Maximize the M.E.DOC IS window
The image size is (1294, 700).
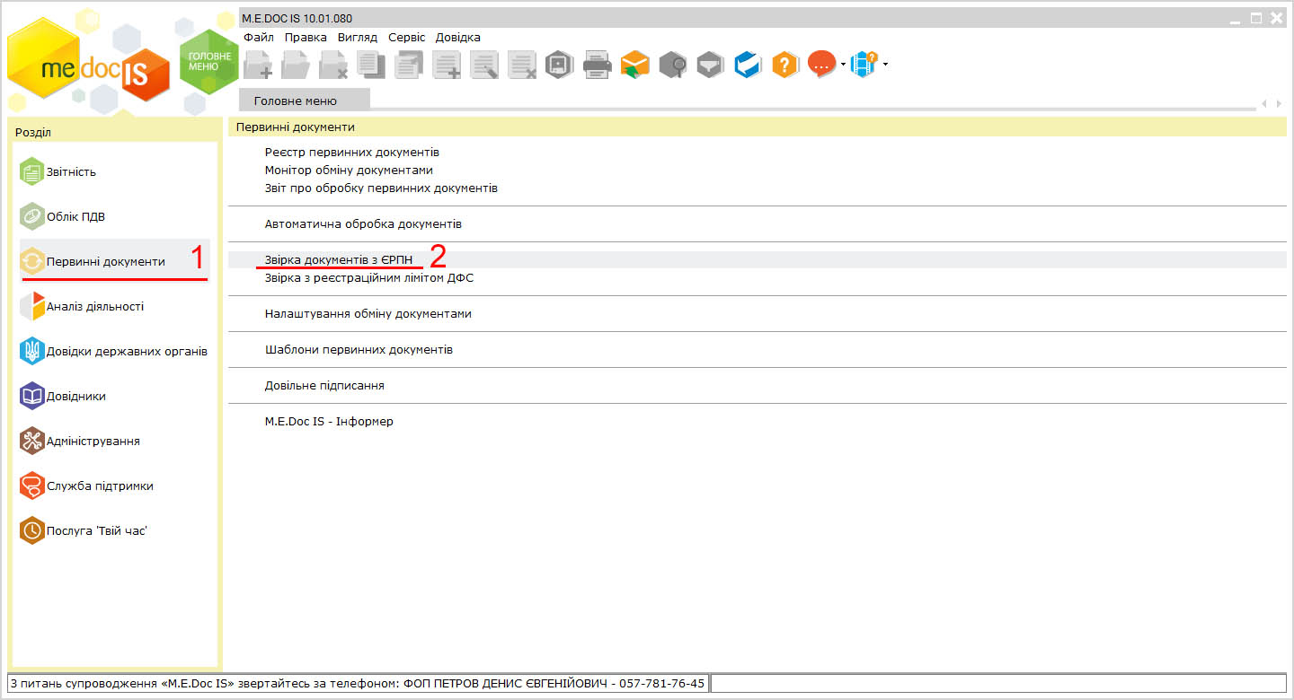coord(1256,17)
